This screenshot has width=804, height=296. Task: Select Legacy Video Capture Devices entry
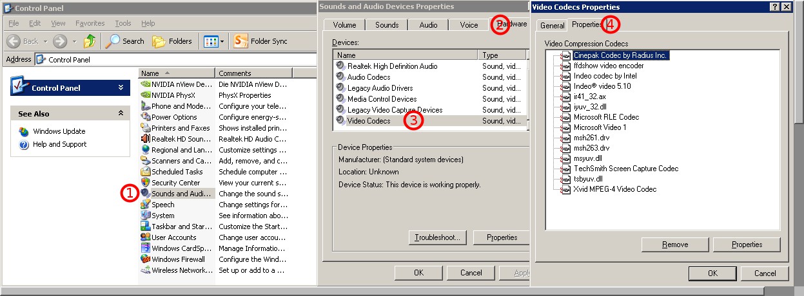(395, 110)
